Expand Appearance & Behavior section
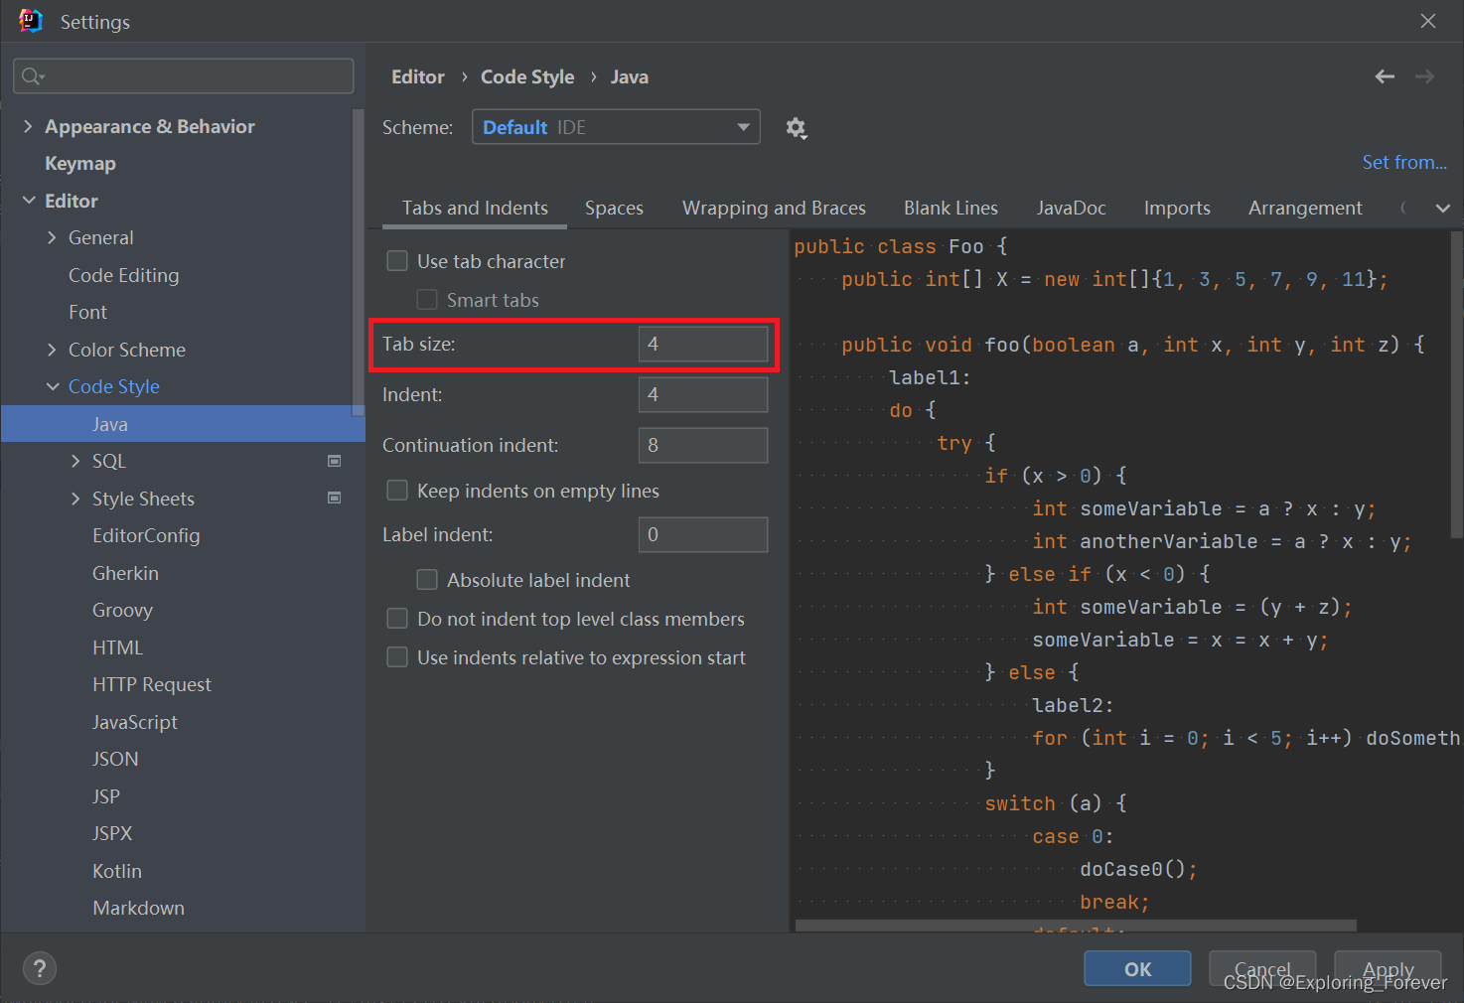The height and width of the screenshot is (1003, 1464). tap(28, 126)
